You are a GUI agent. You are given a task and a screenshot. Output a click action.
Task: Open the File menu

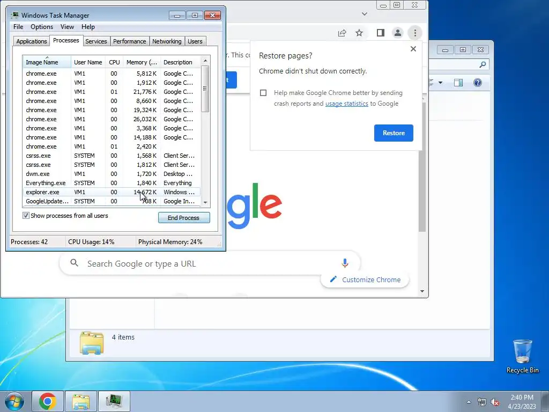pyautogui.click(x=18, y=27)
